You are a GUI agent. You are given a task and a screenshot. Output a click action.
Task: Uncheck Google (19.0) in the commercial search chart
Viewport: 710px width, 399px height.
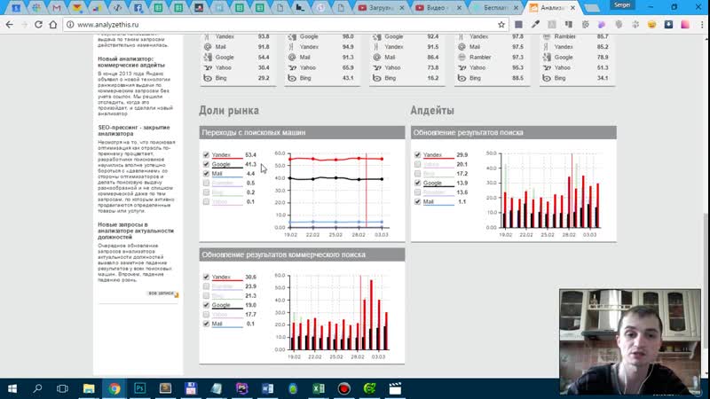[x=206, y=305]
